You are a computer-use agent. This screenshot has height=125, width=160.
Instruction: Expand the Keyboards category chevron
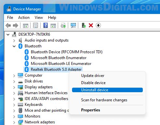click(x=14, y=105)
